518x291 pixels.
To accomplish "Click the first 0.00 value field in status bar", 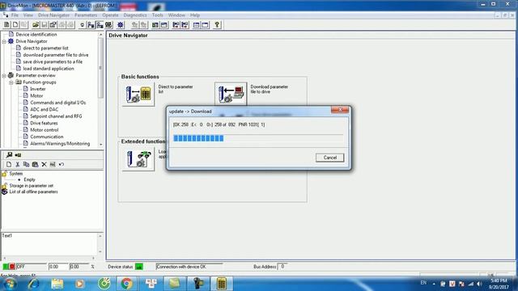I will pyautogui.click(x=57, y=267).
